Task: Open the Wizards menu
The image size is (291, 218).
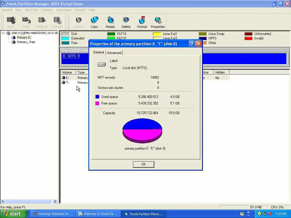Action: pyautogui.click(x=80, y=10)
